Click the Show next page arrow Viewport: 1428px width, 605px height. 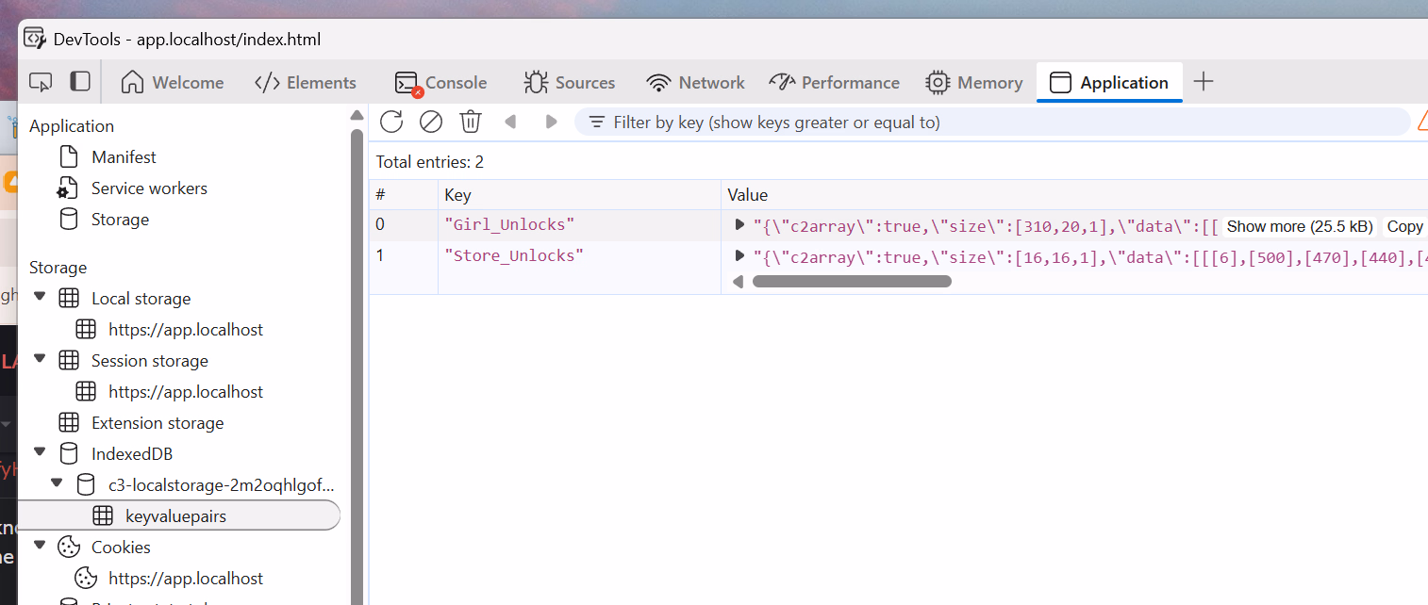(552, 122)
